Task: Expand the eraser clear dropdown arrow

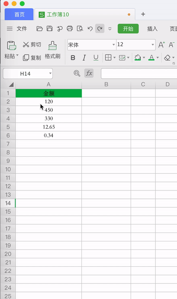Action: point(173,58)
